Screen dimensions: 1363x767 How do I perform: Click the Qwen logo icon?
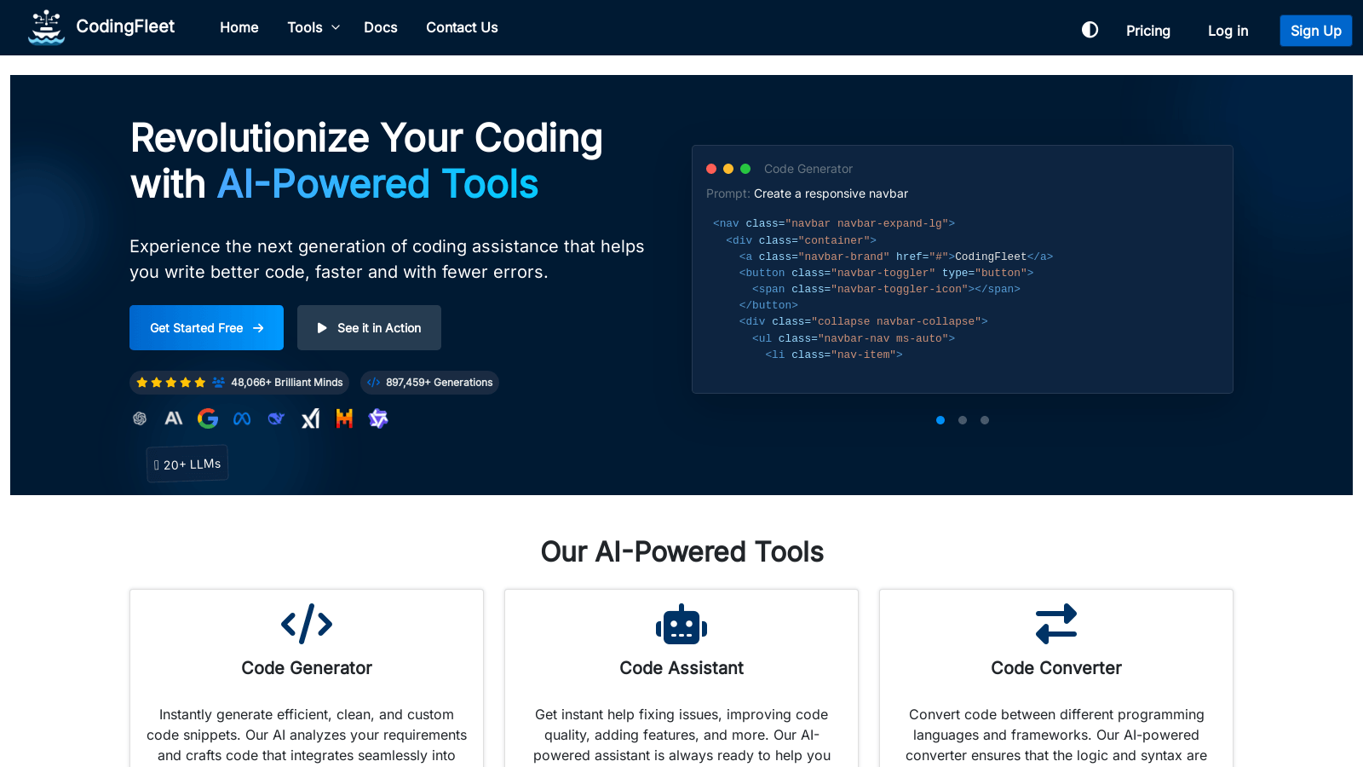(x=378, y=418)
